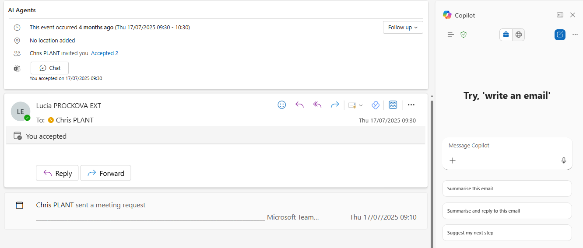
Task: Click the Reply button below message
Action: (57, 173)
